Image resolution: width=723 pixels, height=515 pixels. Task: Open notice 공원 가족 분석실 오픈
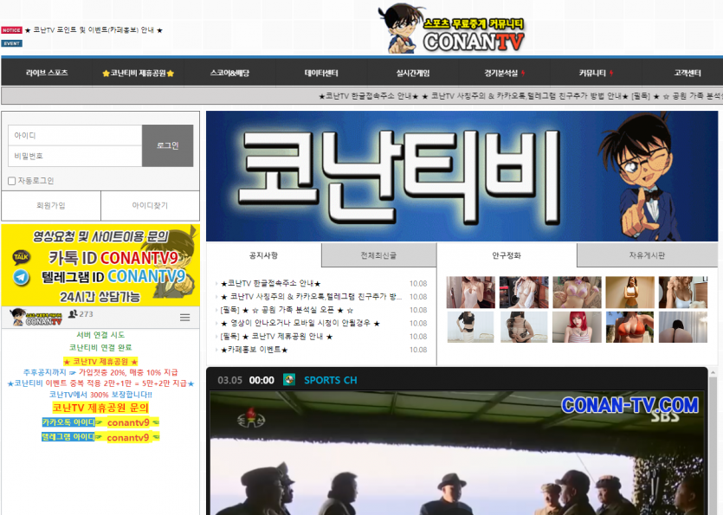pyautogui.click(x=287, y=310)
